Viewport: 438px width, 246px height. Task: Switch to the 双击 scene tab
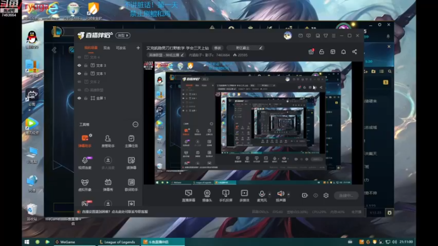[107, 48]
